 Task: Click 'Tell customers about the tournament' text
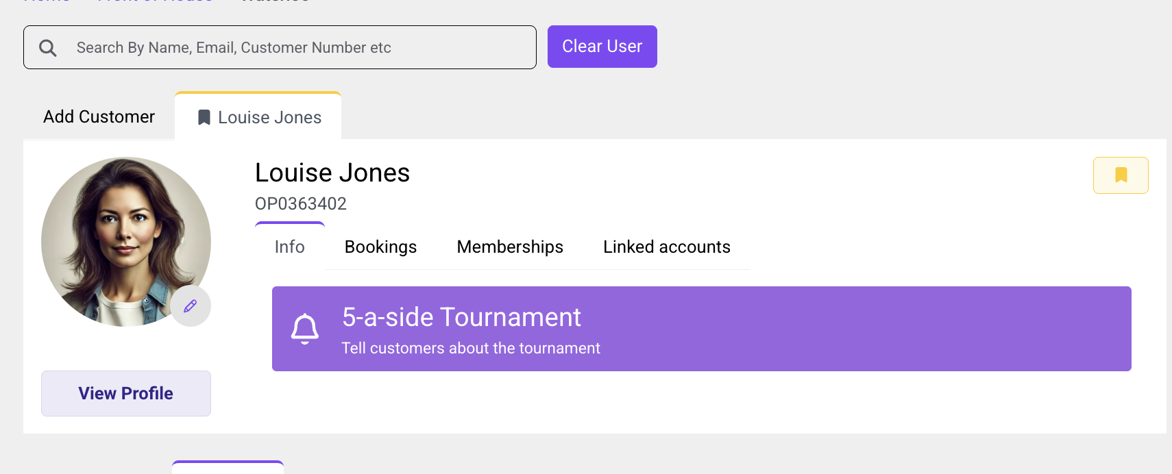coord(471,349)
